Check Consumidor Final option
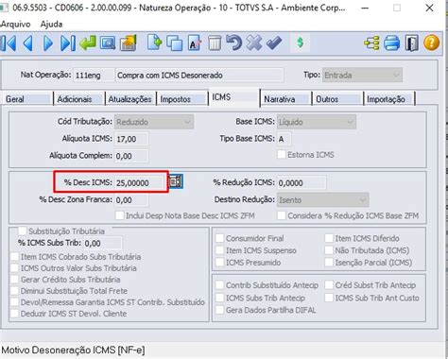The width and height of the screenshot is (448, 359). pyautogui.click(x=219, y=238)
